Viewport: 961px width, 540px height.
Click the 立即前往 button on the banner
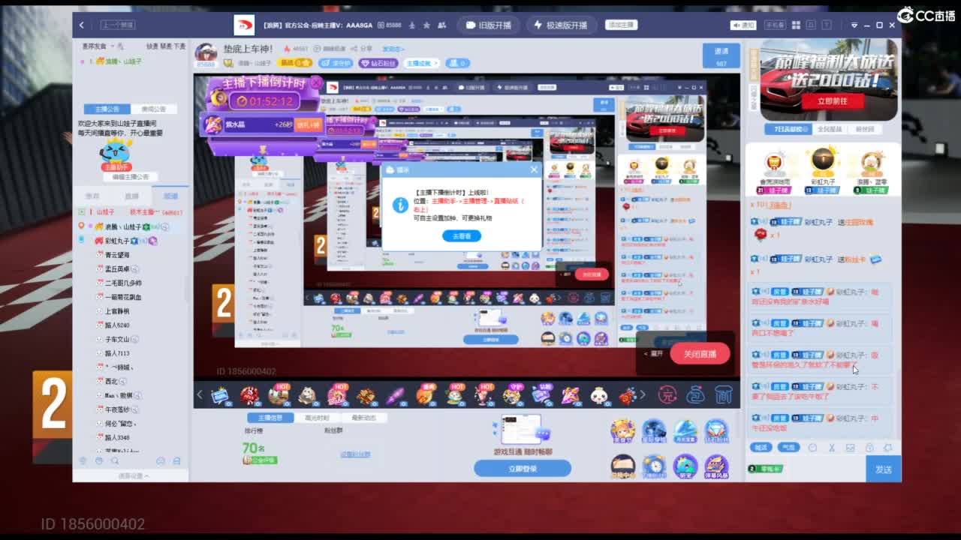pos(832,101)
